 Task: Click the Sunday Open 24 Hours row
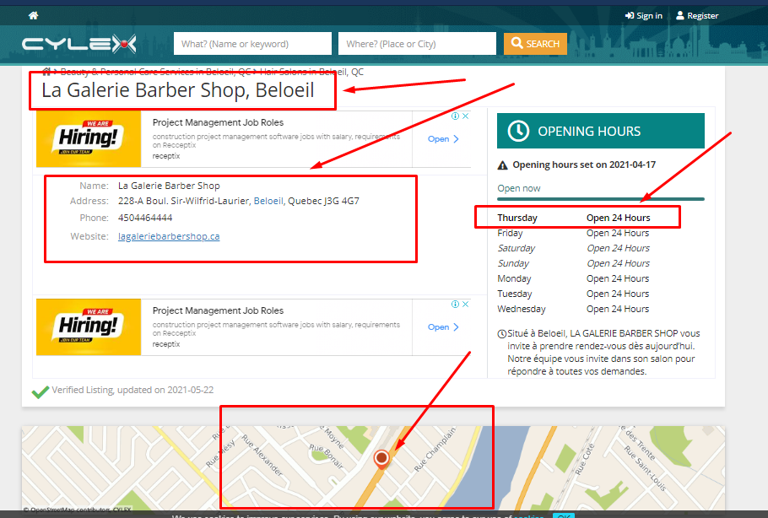(574, 263)
